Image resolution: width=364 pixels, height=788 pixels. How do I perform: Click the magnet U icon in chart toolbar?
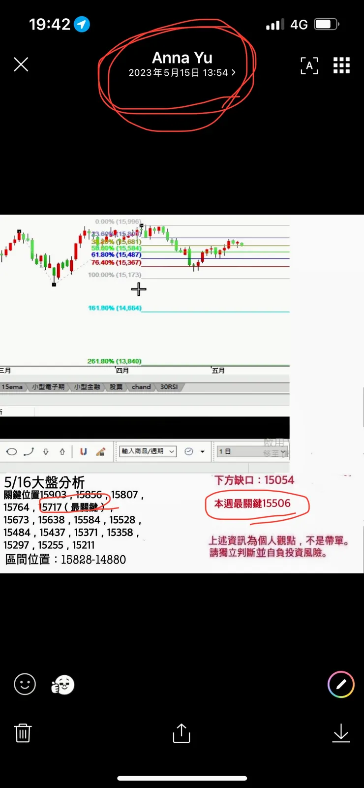[x=84, y=451]
